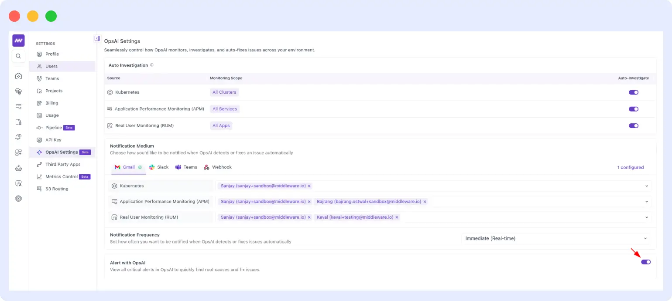Remove Sanjay from RUM recipients

tap(309, 217)
